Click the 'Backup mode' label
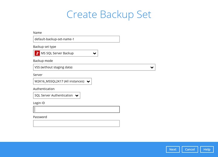 click(x=43, y=61)
